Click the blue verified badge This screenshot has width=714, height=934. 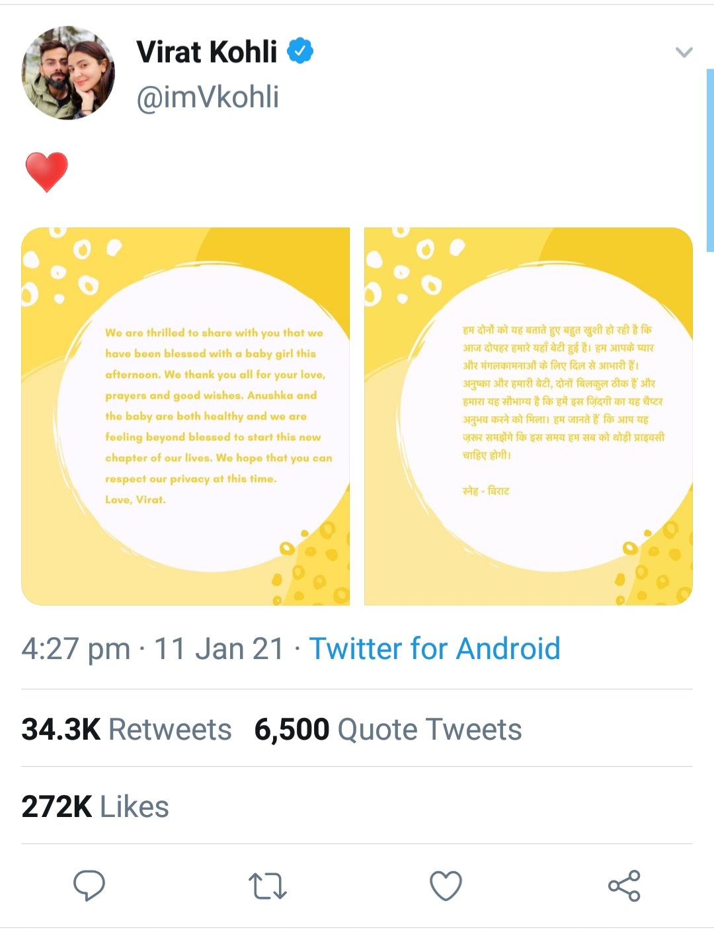(x=300, y=52)
